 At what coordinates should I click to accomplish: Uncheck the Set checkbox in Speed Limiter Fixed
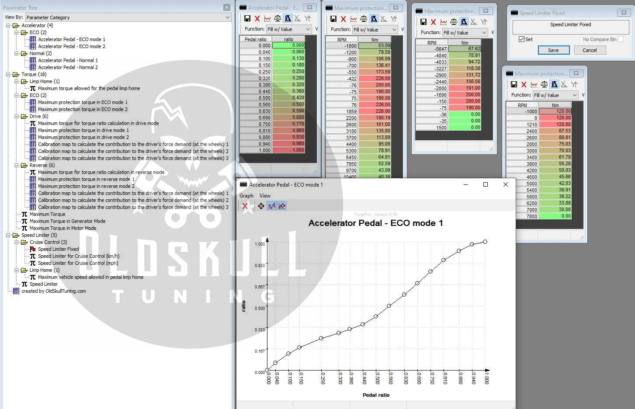[521, 39]
